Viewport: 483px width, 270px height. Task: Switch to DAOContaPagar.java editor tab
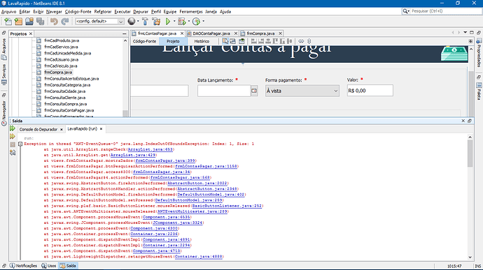click(x=211, y=33)
